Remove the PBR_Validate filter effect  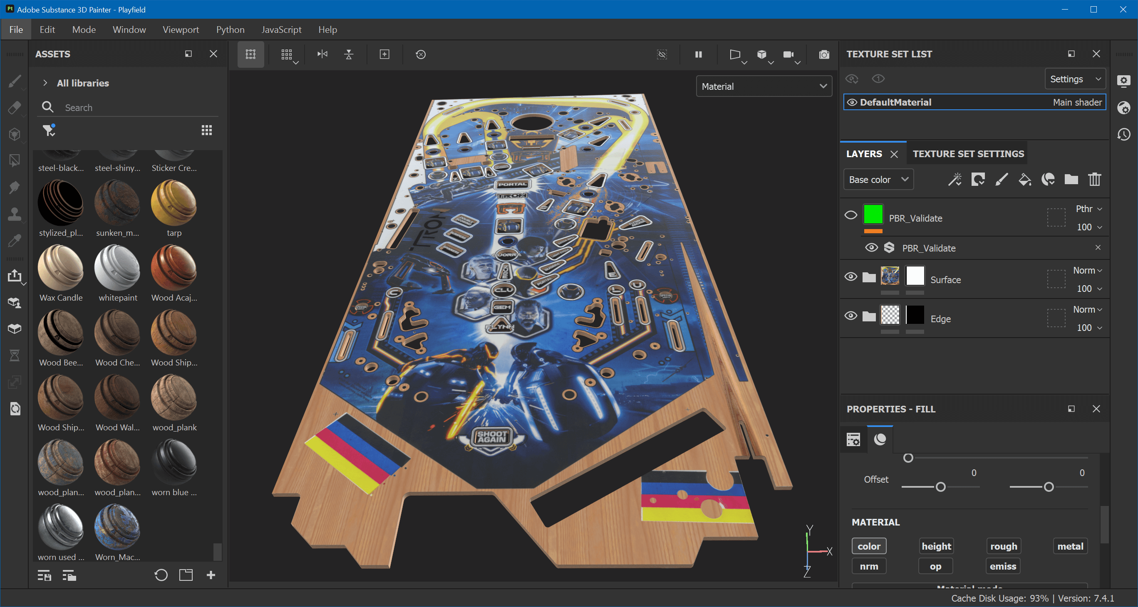pyautogui.click(x=1098, y=248)
